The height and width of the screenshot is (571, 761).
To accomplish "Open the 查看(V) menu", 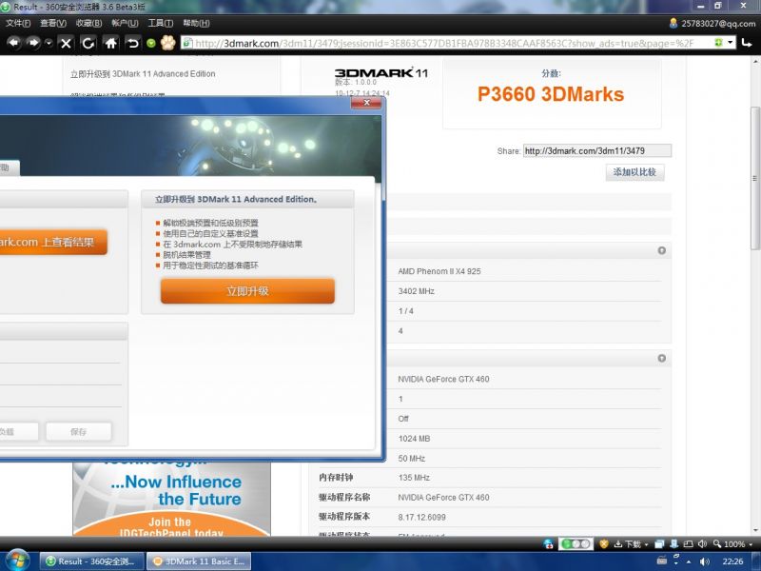I will [53, 23].
